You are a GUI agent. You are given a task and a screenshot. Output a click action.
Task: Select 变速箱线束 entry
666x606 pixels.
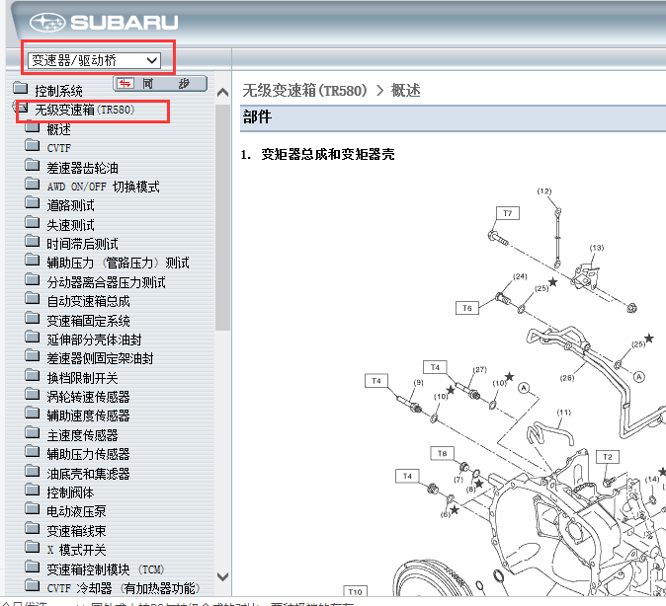click(76, 530)
